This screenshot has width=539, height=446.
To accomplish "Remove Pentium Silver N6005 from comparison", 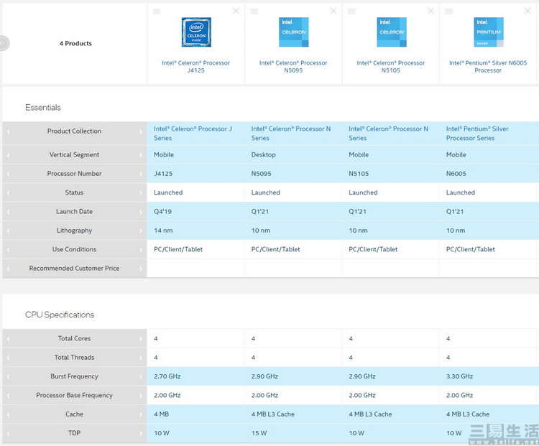I will click(528, 11).
